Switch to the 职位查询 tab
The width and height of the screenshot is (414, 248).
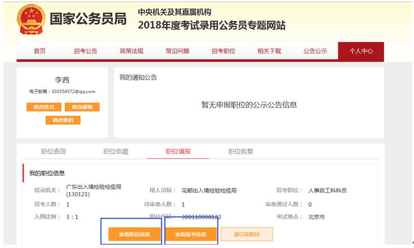click(x=54, y=152)
